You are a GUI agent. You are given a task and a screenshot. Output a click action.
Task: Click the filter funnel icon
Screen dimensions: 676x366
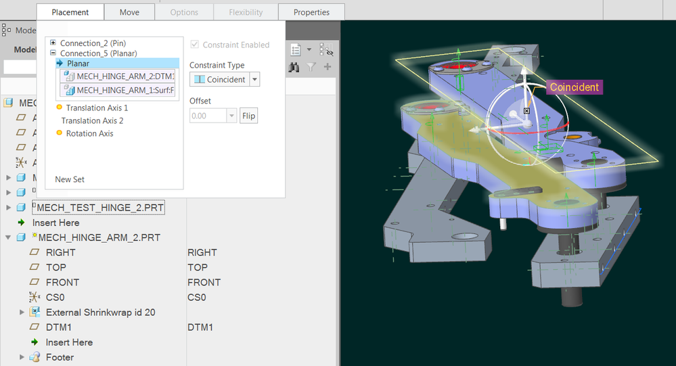(x=311, y=67)
